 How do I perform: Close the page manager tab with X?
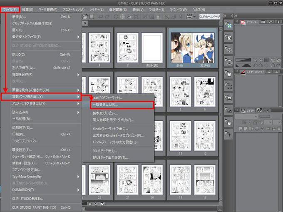(x=85, y=23)
